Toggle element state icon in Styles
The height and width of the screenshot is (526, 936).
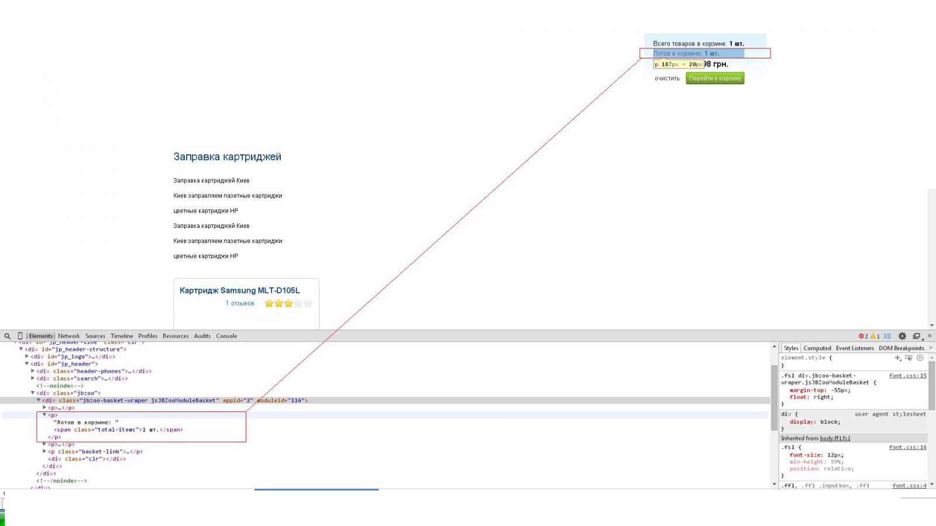coord(909,358)
